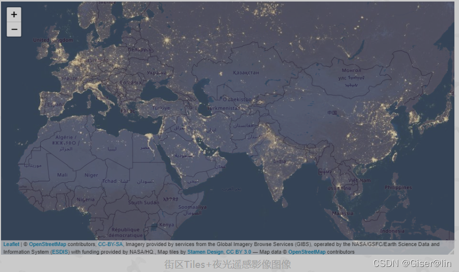Open the CC-BY-SA license link
The image size is (459, 272).
click(110, 244)
